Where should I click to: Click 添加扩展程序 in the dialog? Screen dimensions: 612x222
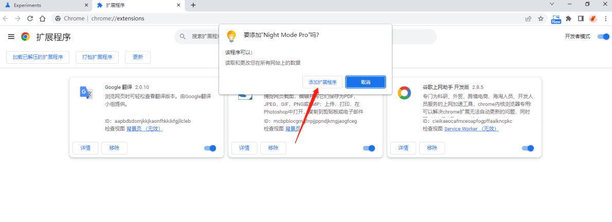click(x=322, y=82)
